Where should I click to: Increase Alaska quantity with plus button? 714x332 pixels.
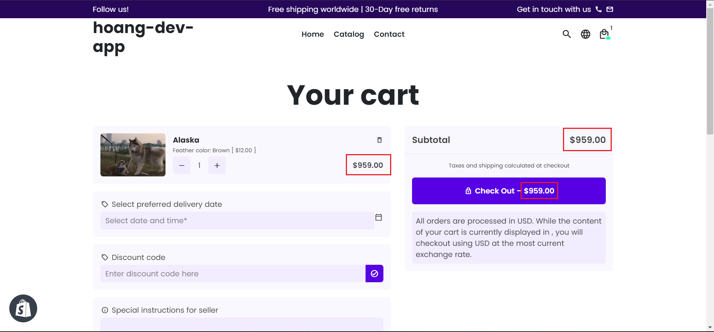[217, 165]
